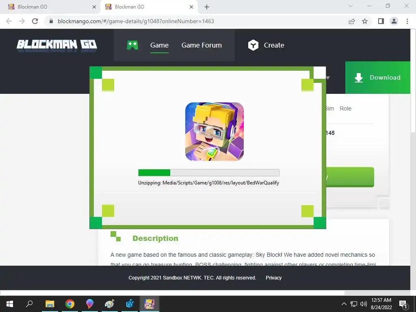Go forward in browser history
The height and width of the screenshot is (312, 416).
(x=22, y=21)
